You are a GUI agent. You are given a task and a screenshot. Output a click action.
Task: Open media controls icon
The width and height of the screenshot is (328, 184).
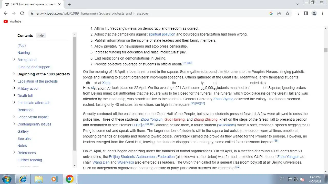[x=298, y=13]
